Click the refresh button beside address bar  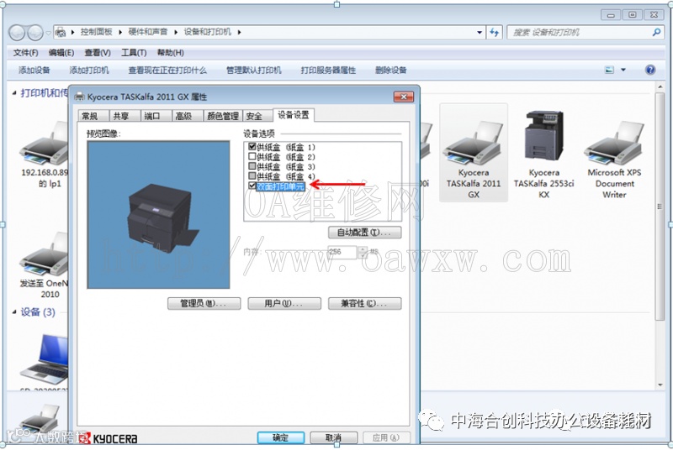point(495,32)
